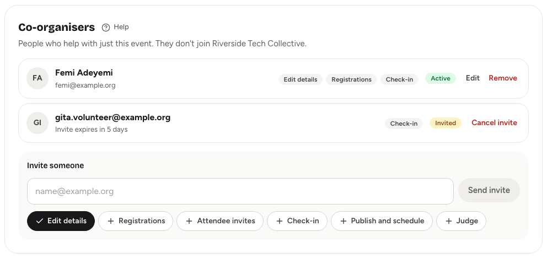Click gita.volunteer@example.org heading text
The height and width of the screenshot is (258, 547).
(x=112, y=117)
